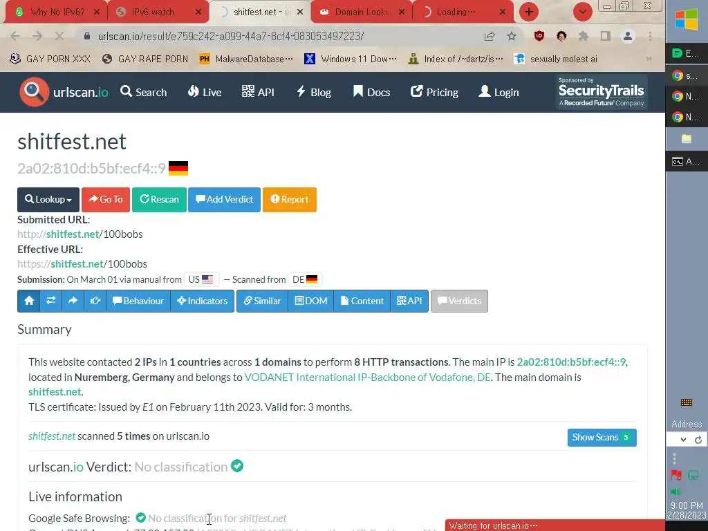Image resolution: width=708 pixels, height=531 pixels.
Task: Open the Content tab
Action: [x=362, y=301]
